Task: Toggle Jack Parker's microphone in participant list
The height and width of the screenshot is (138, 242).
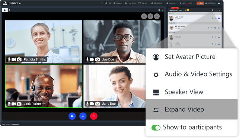Action: tap(212, 18)
